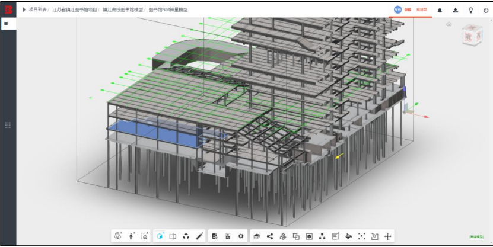Toggle the highlighted blue cube view mode
Screen dimensions: 493x247
pos(160,236)
